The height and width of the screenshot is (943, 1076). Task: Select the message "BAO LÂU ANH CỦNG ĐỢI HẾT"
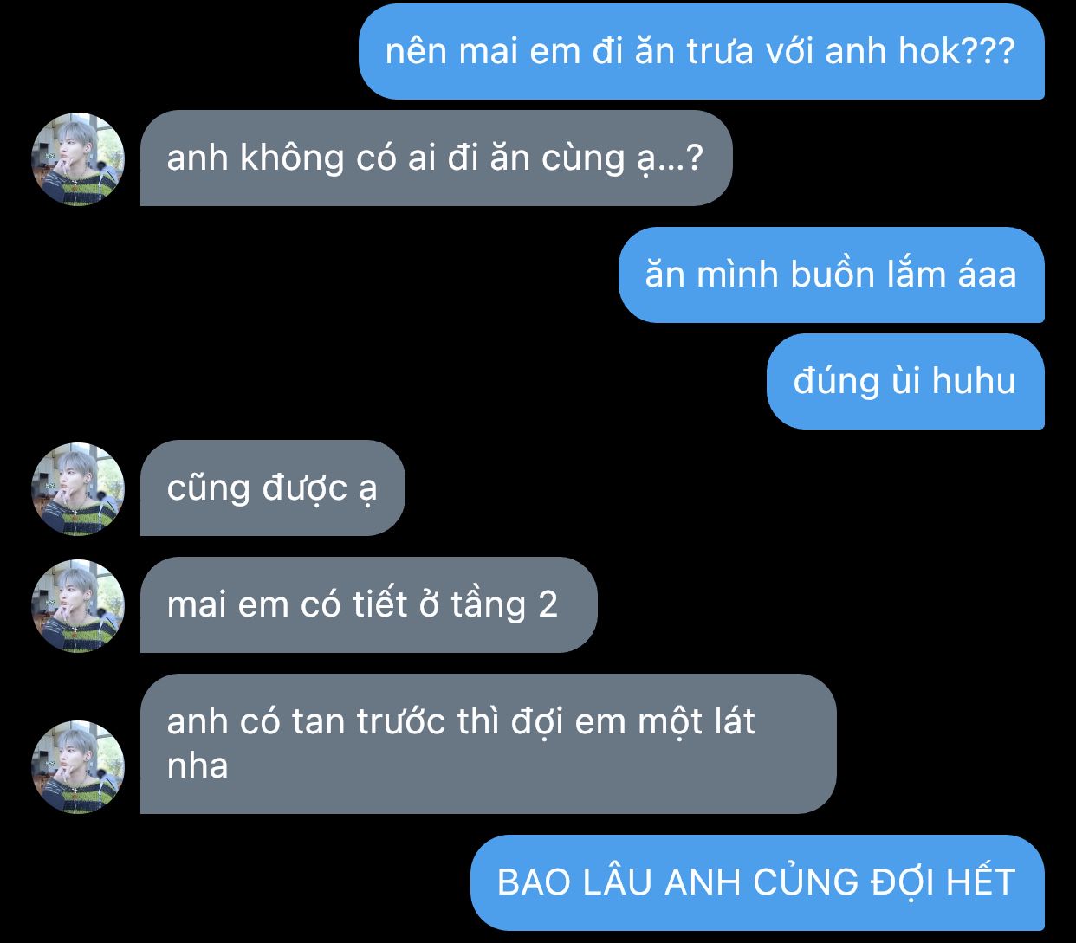tap(757, 883)
